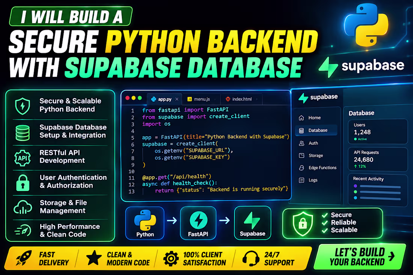The width and height of the screenshot is (413, 275).
Task: Open the index.html editor tab
Action: [241, 99]
